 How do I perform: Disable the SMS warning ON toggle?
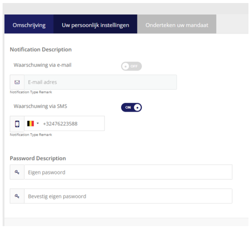[131, 107]
